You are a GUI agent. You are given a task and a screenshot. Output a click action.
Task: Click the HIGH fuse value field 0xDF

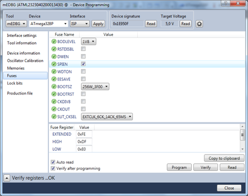point(84,141)
